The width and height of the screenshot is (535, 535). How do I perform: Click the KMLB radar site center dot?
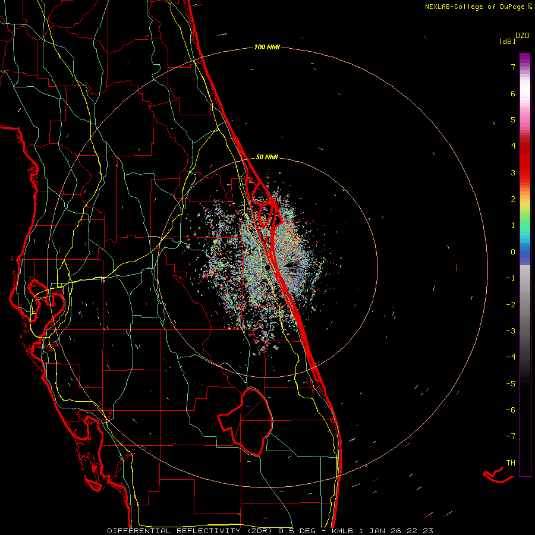tap(267, 267)
